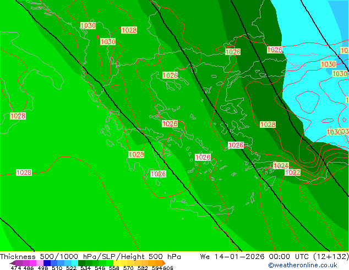349x270 pixels.
Task: Click the 582 legend value
Action: (x=143, y=268)
